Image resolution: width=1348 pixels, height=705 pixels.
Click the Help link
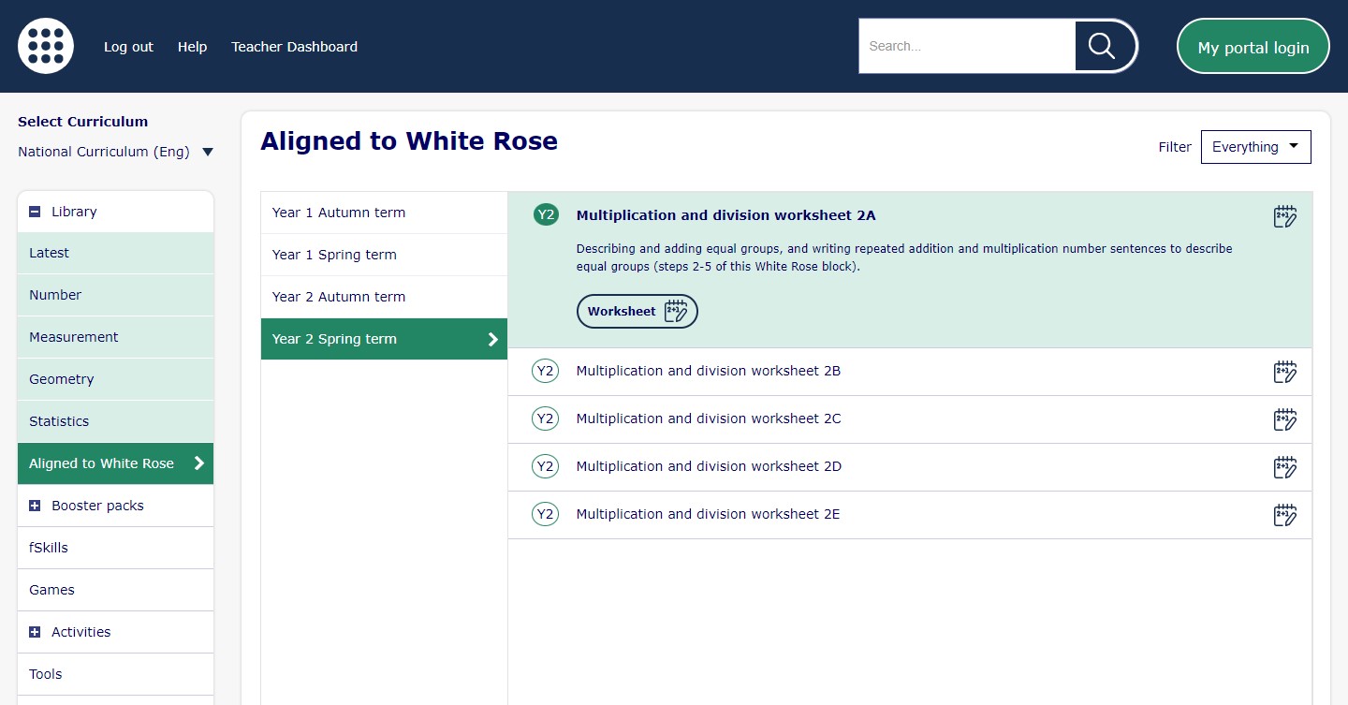click(x=192, y=47)
